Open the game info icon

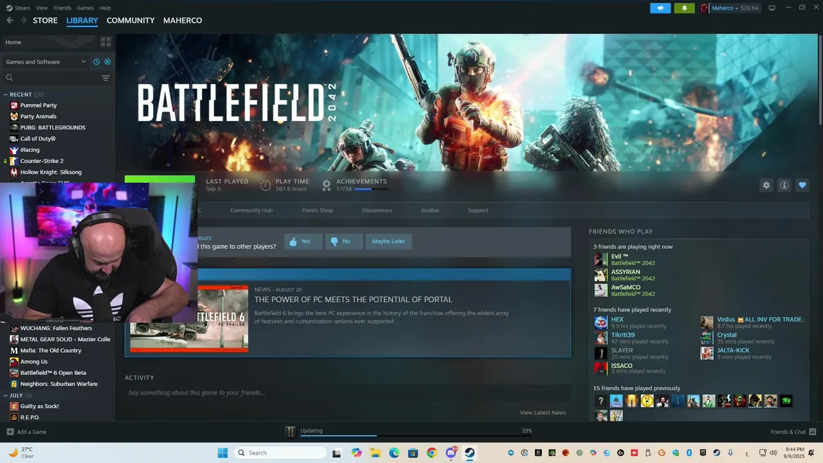(784, 185)
